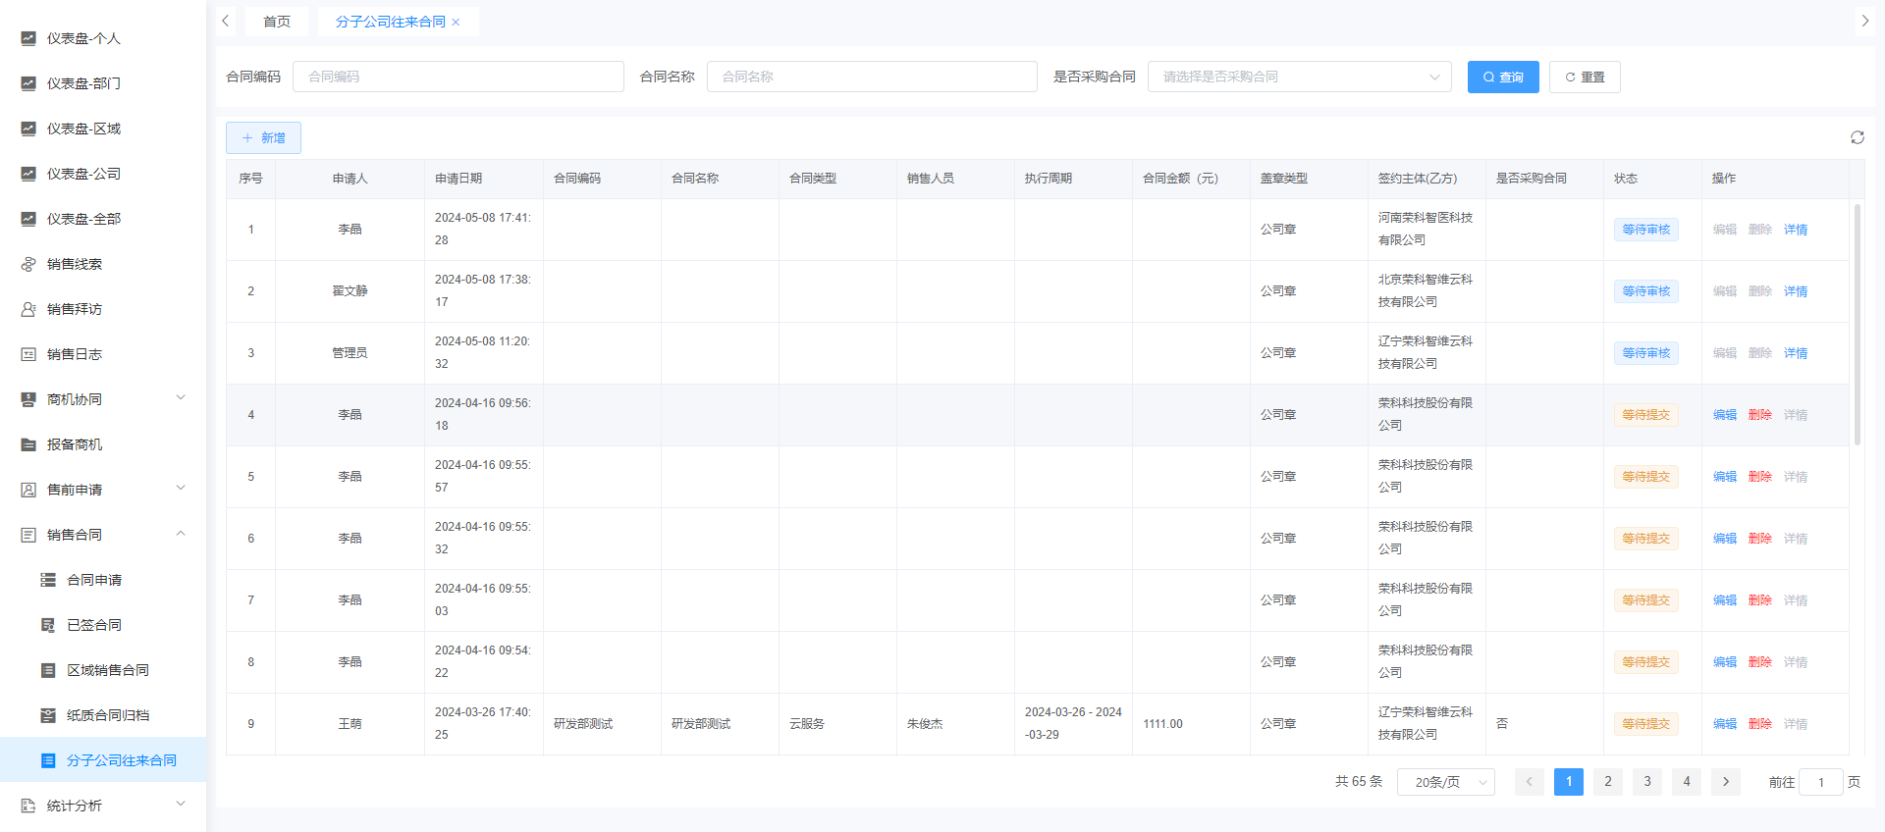The image size is (1885, 832).
Task: Click 详情 link for row 1
Action: [x=1795, y=230]
